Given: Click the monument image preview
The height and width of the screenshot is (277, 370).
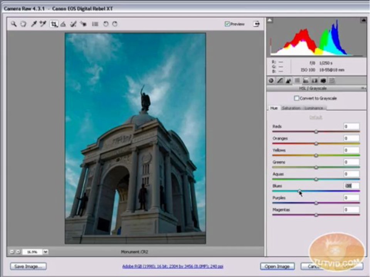Looking at the screenshot, I should point(135,138).
